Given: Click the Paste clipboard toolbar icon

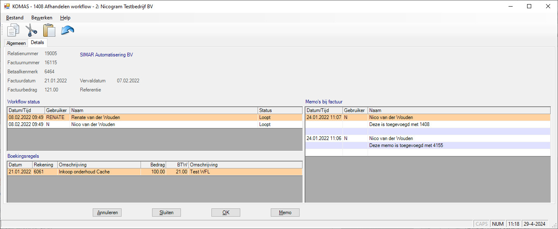Looking at the screenshot, I should tap(49, 30).
